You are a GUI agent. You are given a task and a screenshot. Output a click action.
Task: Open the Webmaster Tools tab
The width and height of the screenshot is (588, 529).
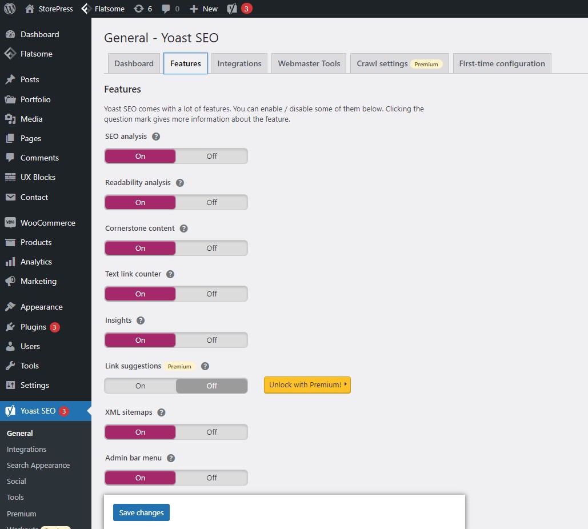(x=309, y=63)
